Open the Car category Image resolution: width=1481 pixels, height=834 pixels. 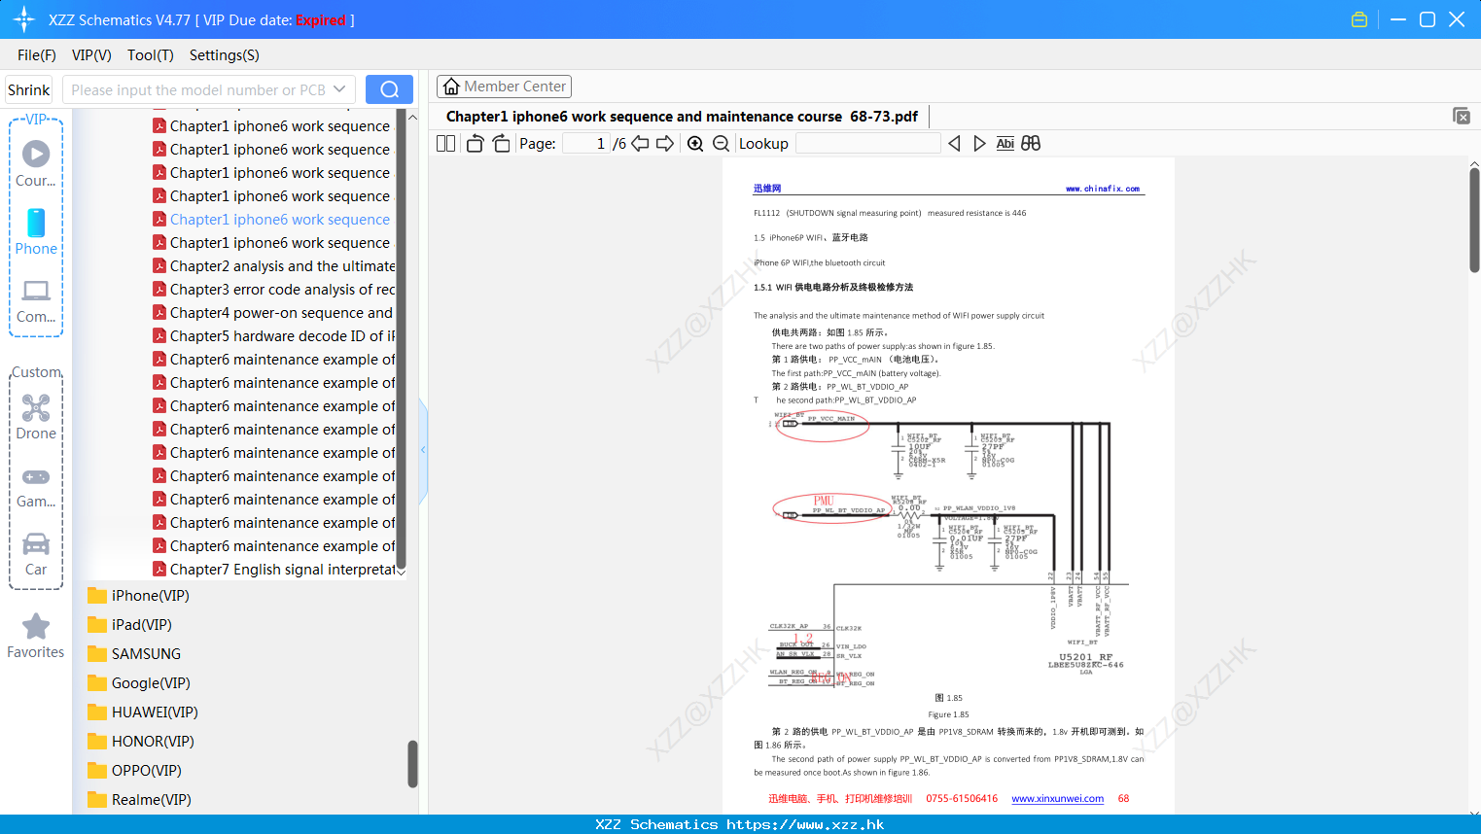coord(36,554)
